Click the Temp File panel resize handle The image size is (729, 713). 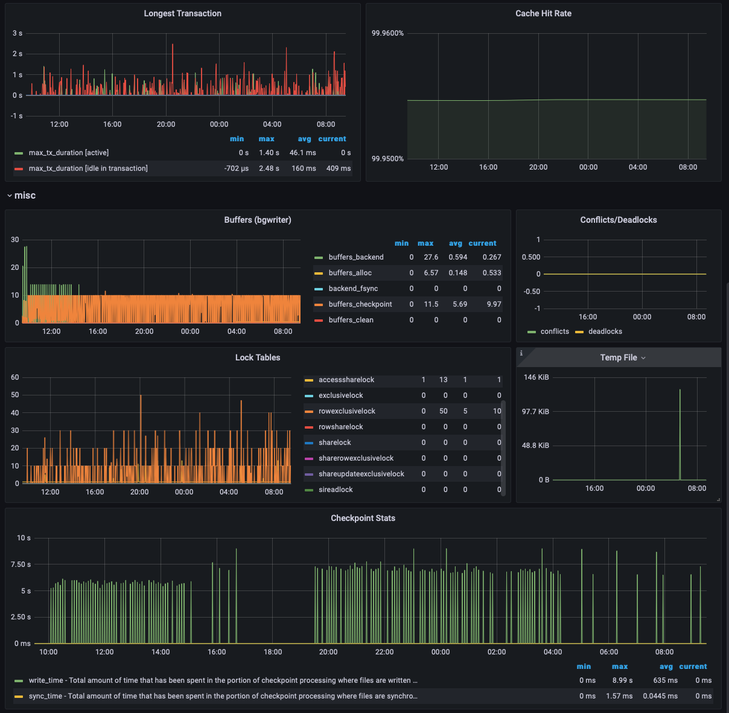[x=718, y=499]
